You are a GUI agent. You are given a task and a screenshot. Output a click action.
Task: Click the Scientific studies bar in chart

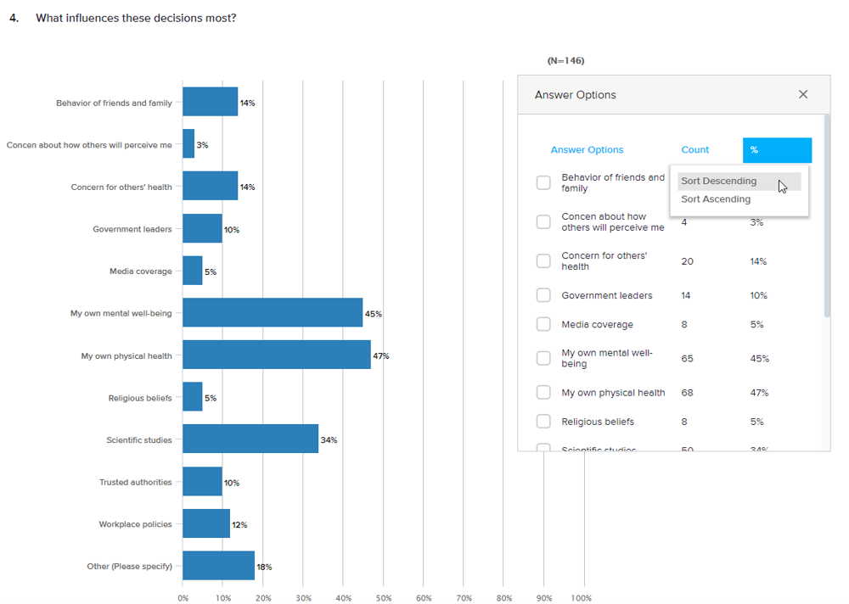(250, 439)
